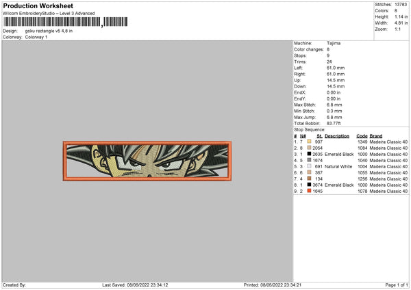Click the 'Max Stitch:' label

(305, 105)
